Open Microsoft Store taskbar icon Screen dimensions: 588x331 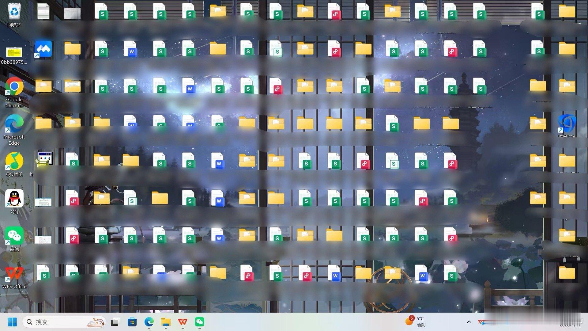(x=132, y=322)
